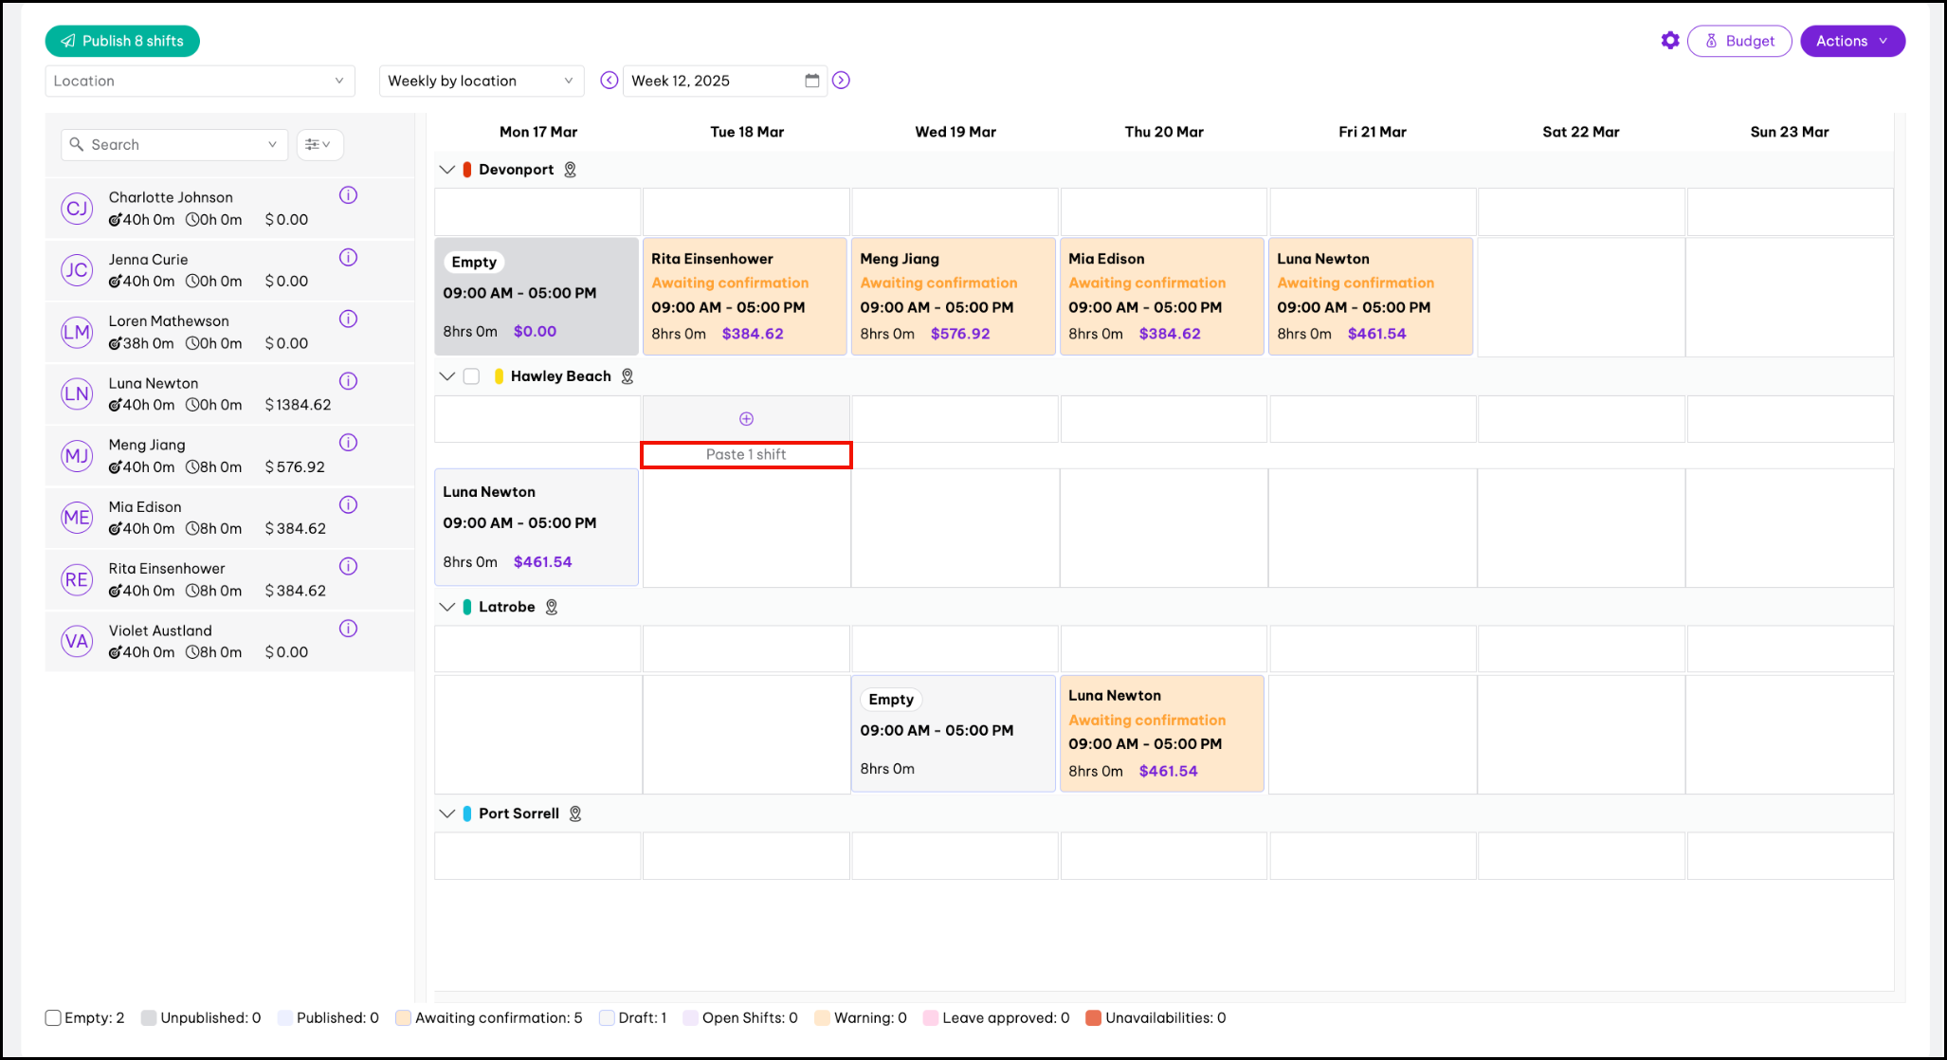Open the calendar date picker icon
The height and width of the screenshot is (1060, 1947).
tap(811, 81)
